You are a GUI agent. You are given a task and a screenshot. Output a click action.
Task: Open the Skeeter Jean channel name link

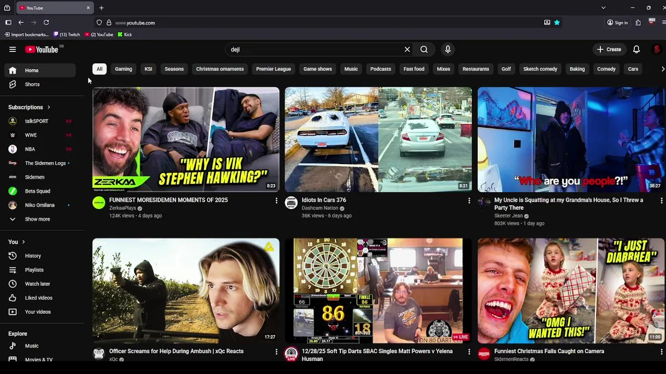(508, 216)
